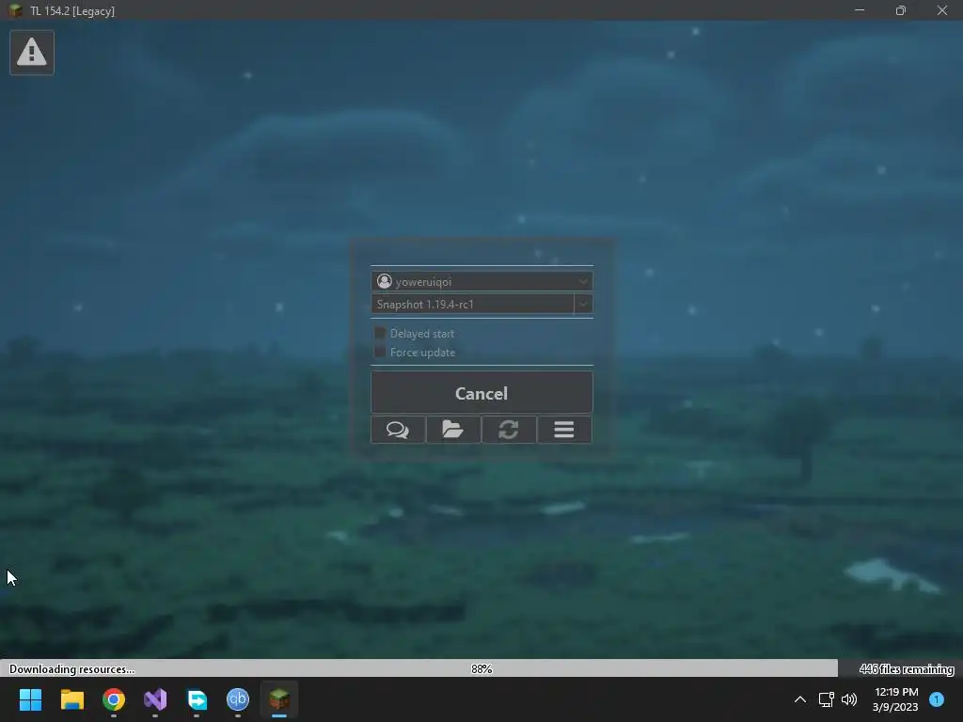Switch to Visual Studio in taskbar

click(x=155, y=699)
